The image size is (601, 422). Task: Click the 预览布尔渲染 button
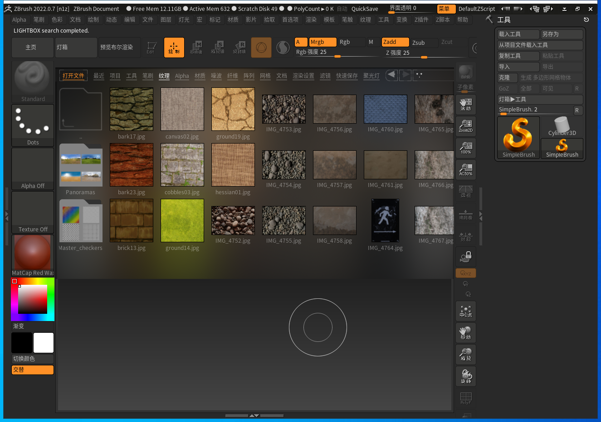120,47
